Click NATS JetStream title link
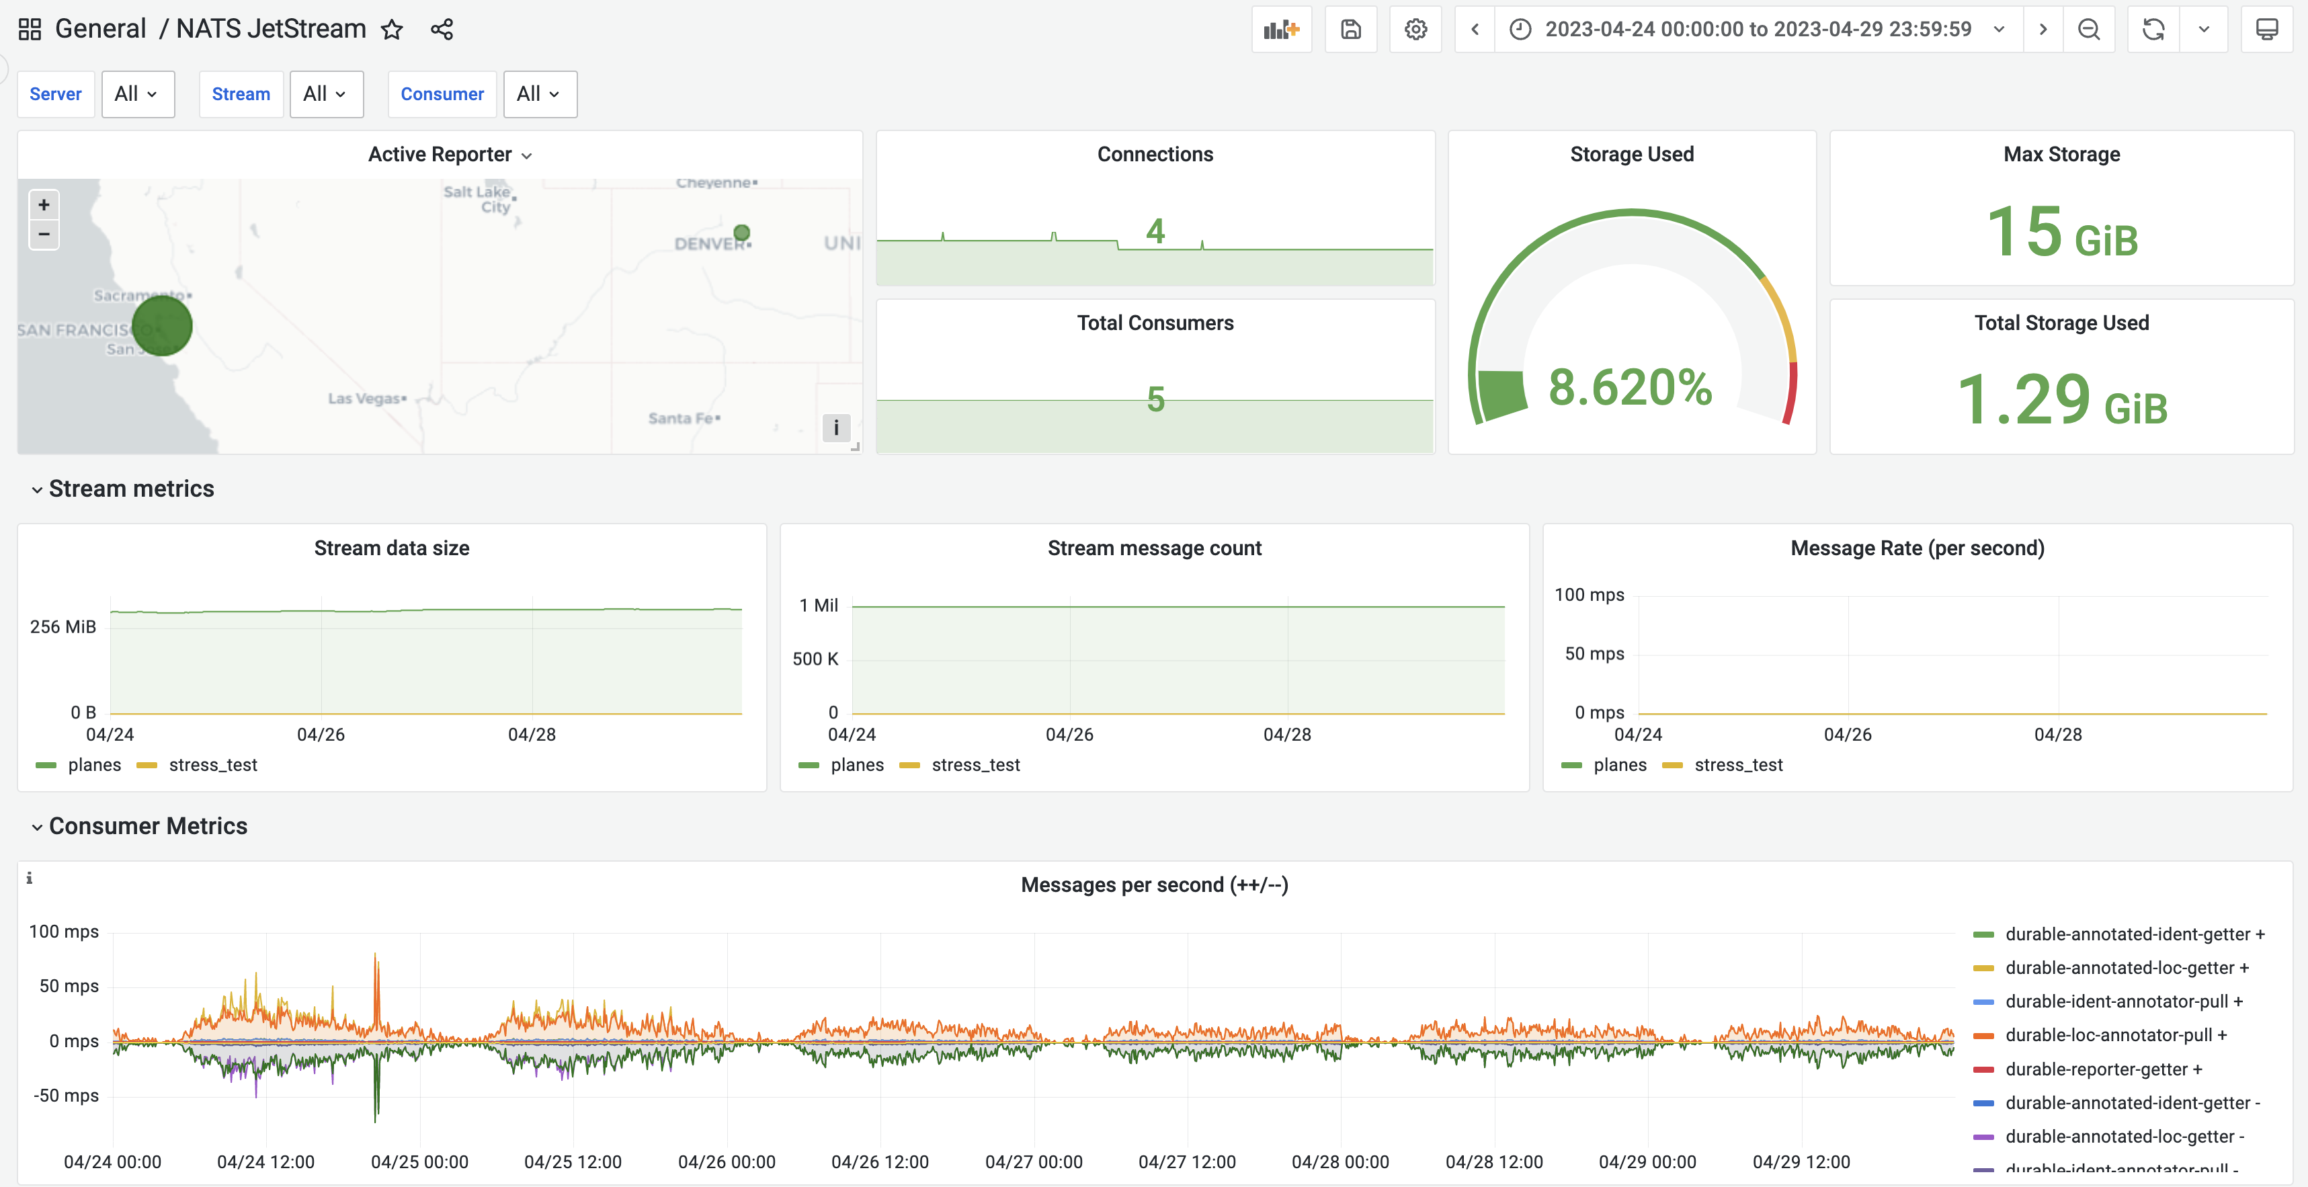The image size is (2308, 1187). [x=271, y=30]
